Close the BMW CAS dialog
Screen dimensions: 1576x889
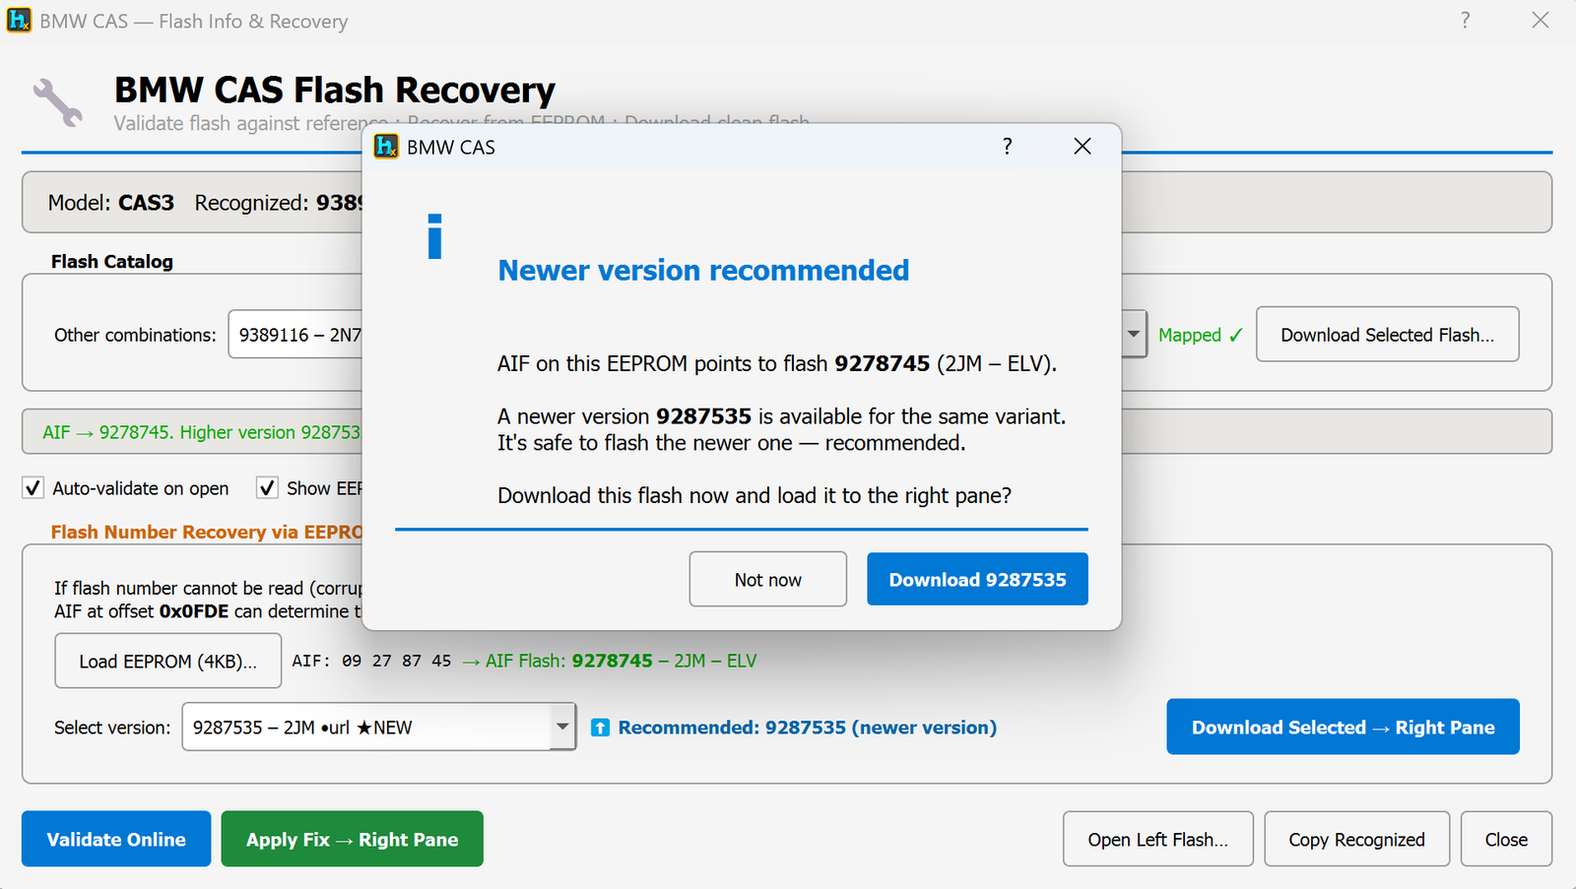[1083, 147]
